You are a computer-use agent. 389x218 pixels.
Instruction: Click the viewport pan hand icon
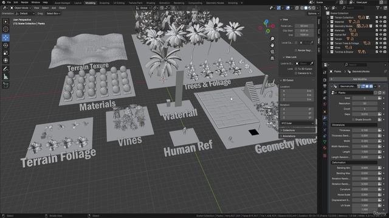[x=272, y=45]
